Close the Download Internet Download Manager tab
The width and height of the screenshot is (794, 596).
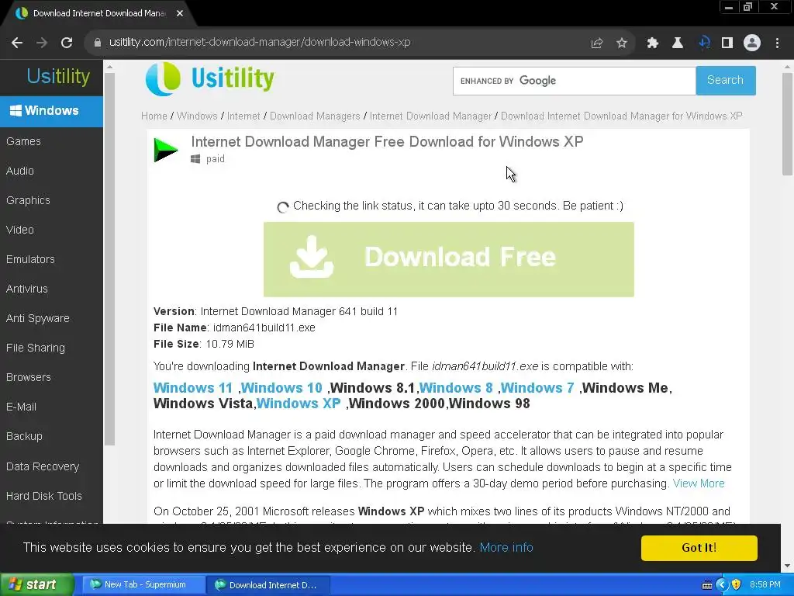click(x=180, y=13)
